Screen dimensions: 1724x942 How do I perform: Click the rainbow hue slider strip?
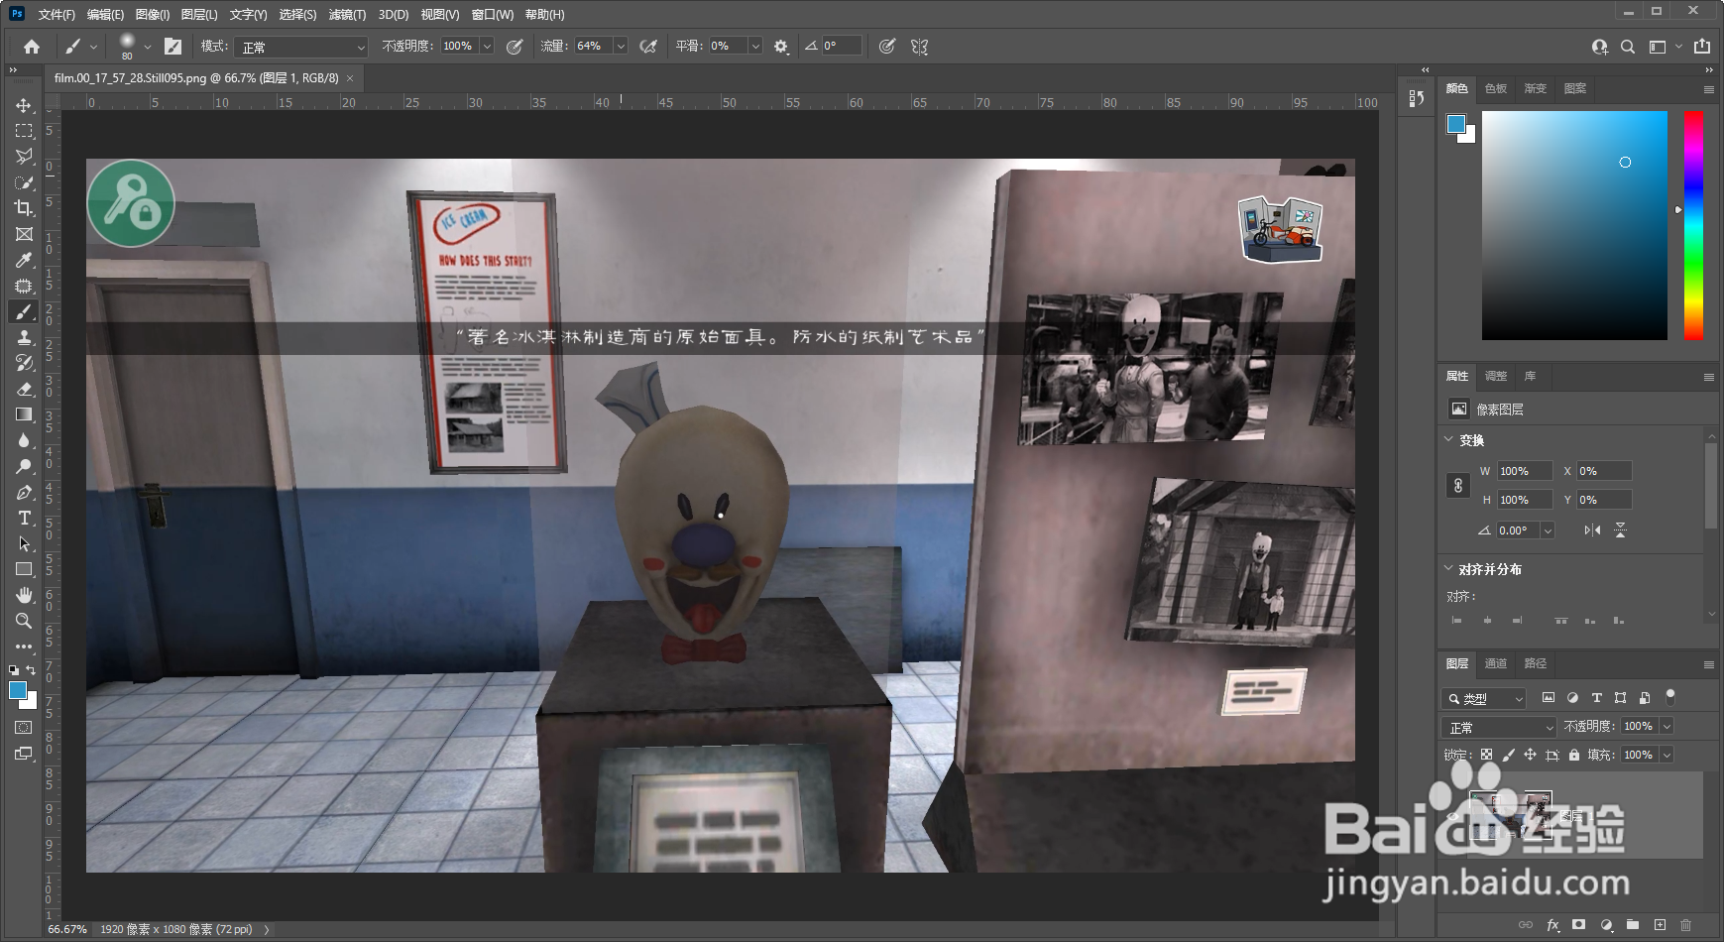(1694, 225)
